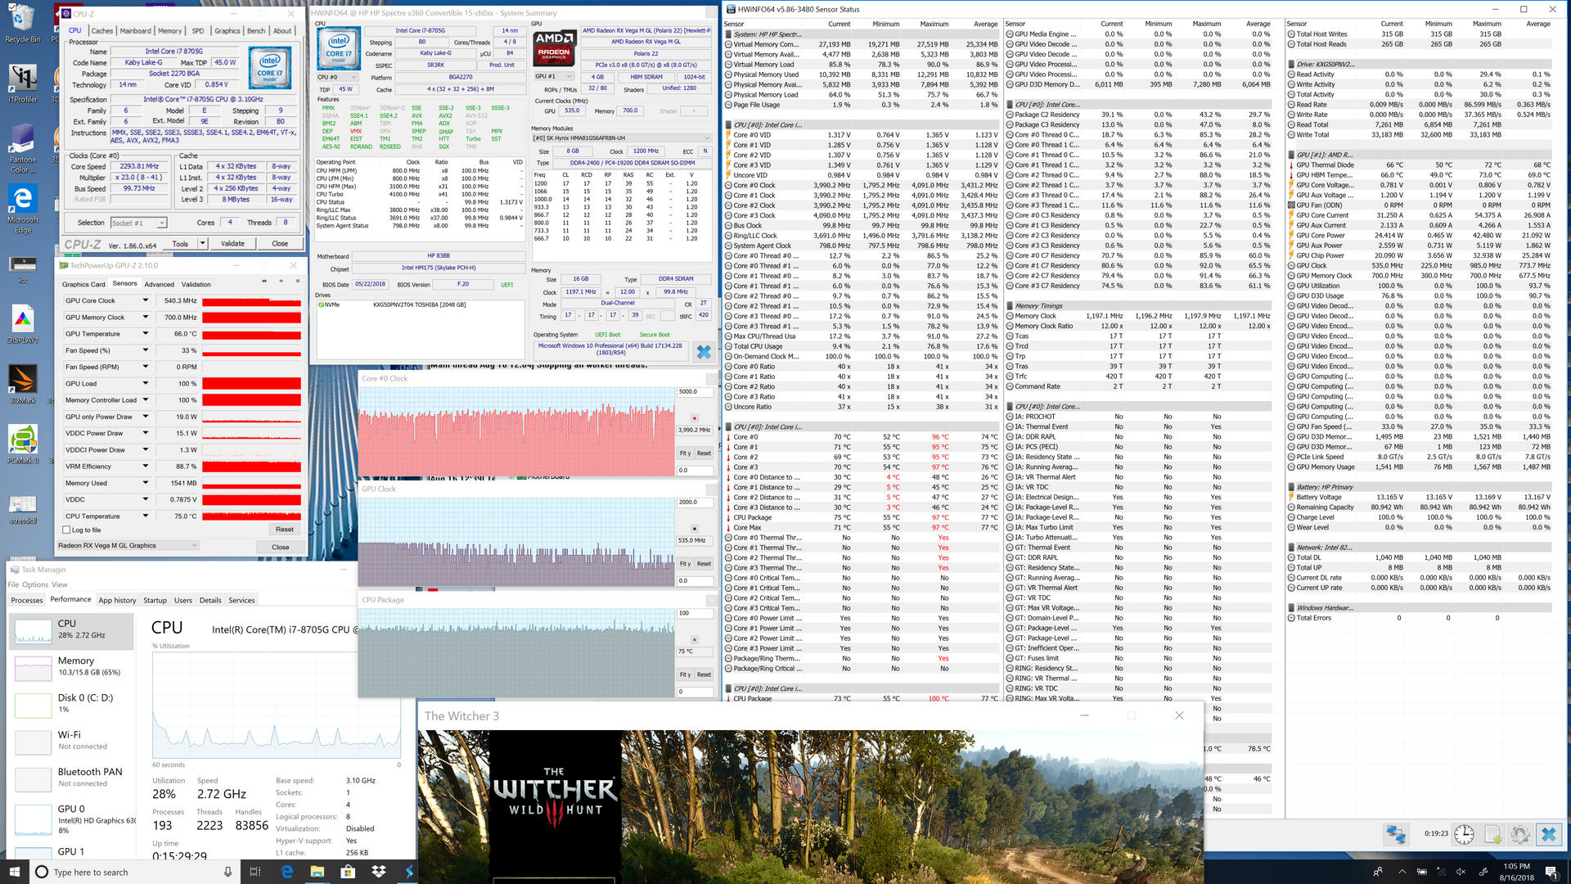Viewport: 1571px width, 884px height.
Task: Select Disk 0 in Task Manager performance list
Action: click(x=70, y=704)
